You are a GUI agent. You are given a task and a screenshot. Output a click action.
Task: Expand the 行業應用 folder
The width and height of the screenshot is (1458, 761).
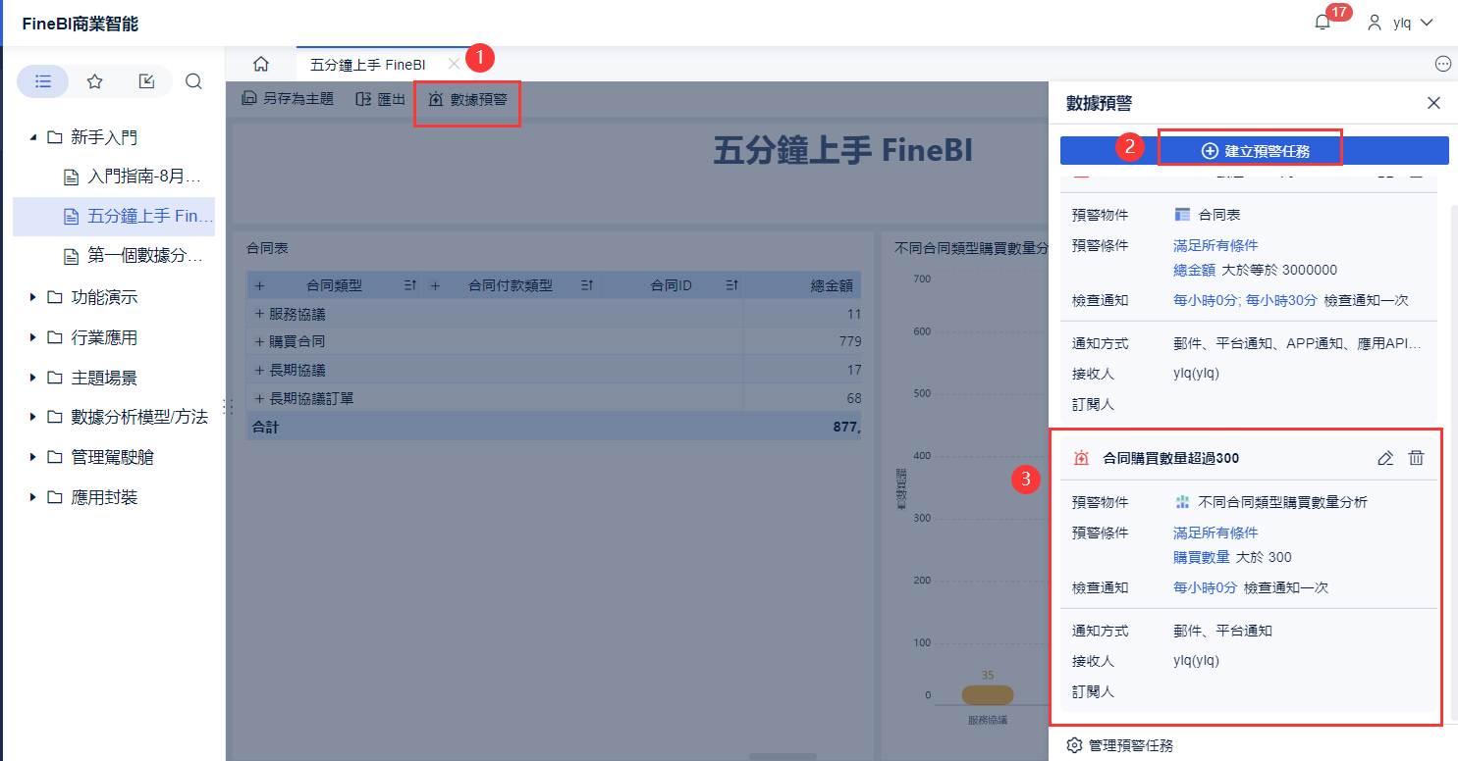click(33, 337)
